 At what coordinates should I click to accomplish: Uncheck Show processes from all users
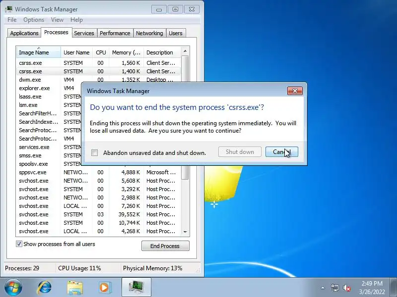coord(19,244)
